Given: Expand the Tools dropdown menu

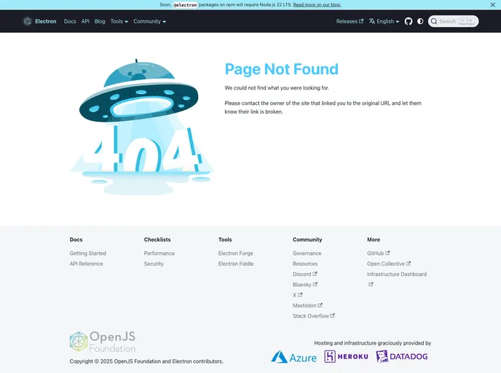Looking at the screenshot, I should coord(119,21).
